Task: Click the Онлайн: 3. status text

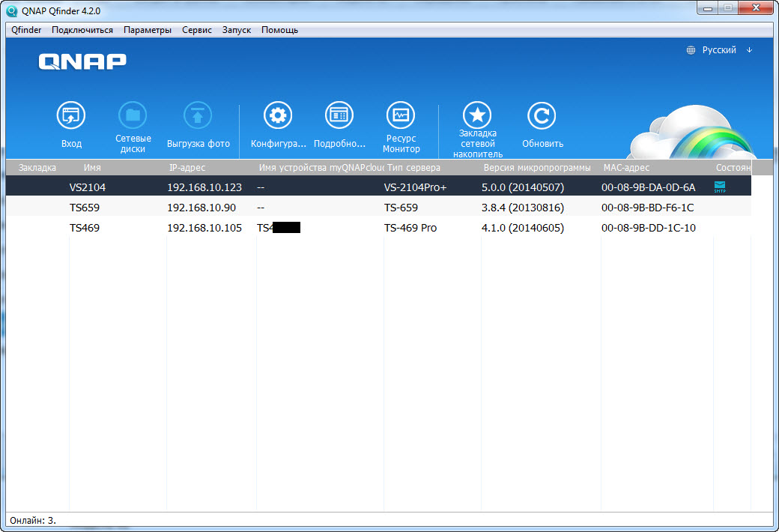Action: tap(33, 521)
